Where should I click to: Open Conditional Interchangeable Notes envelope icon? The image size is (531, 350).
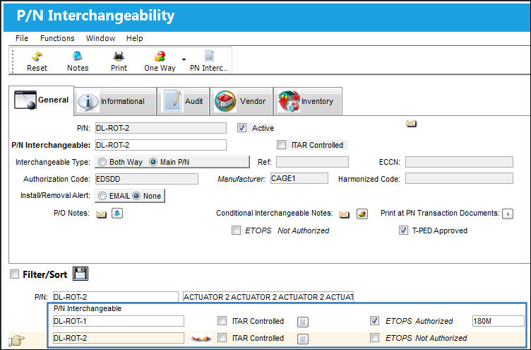(344, 214)
